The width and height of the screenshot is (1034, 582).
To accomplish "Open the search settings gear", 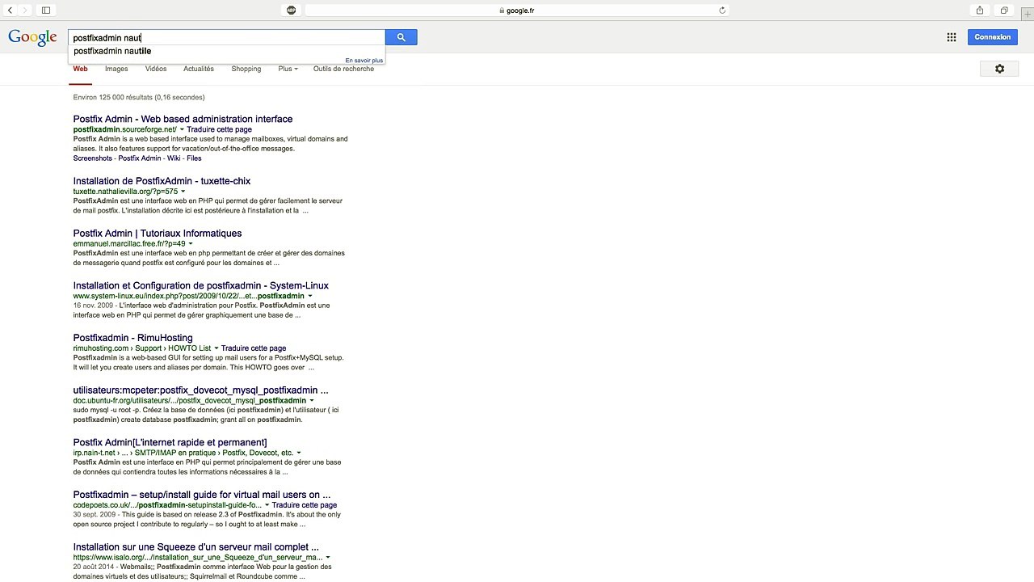I will click(999, 69).
